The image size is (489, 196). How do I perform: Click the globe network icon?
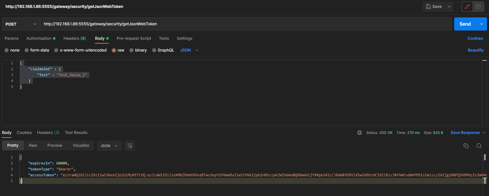[360, 133]
